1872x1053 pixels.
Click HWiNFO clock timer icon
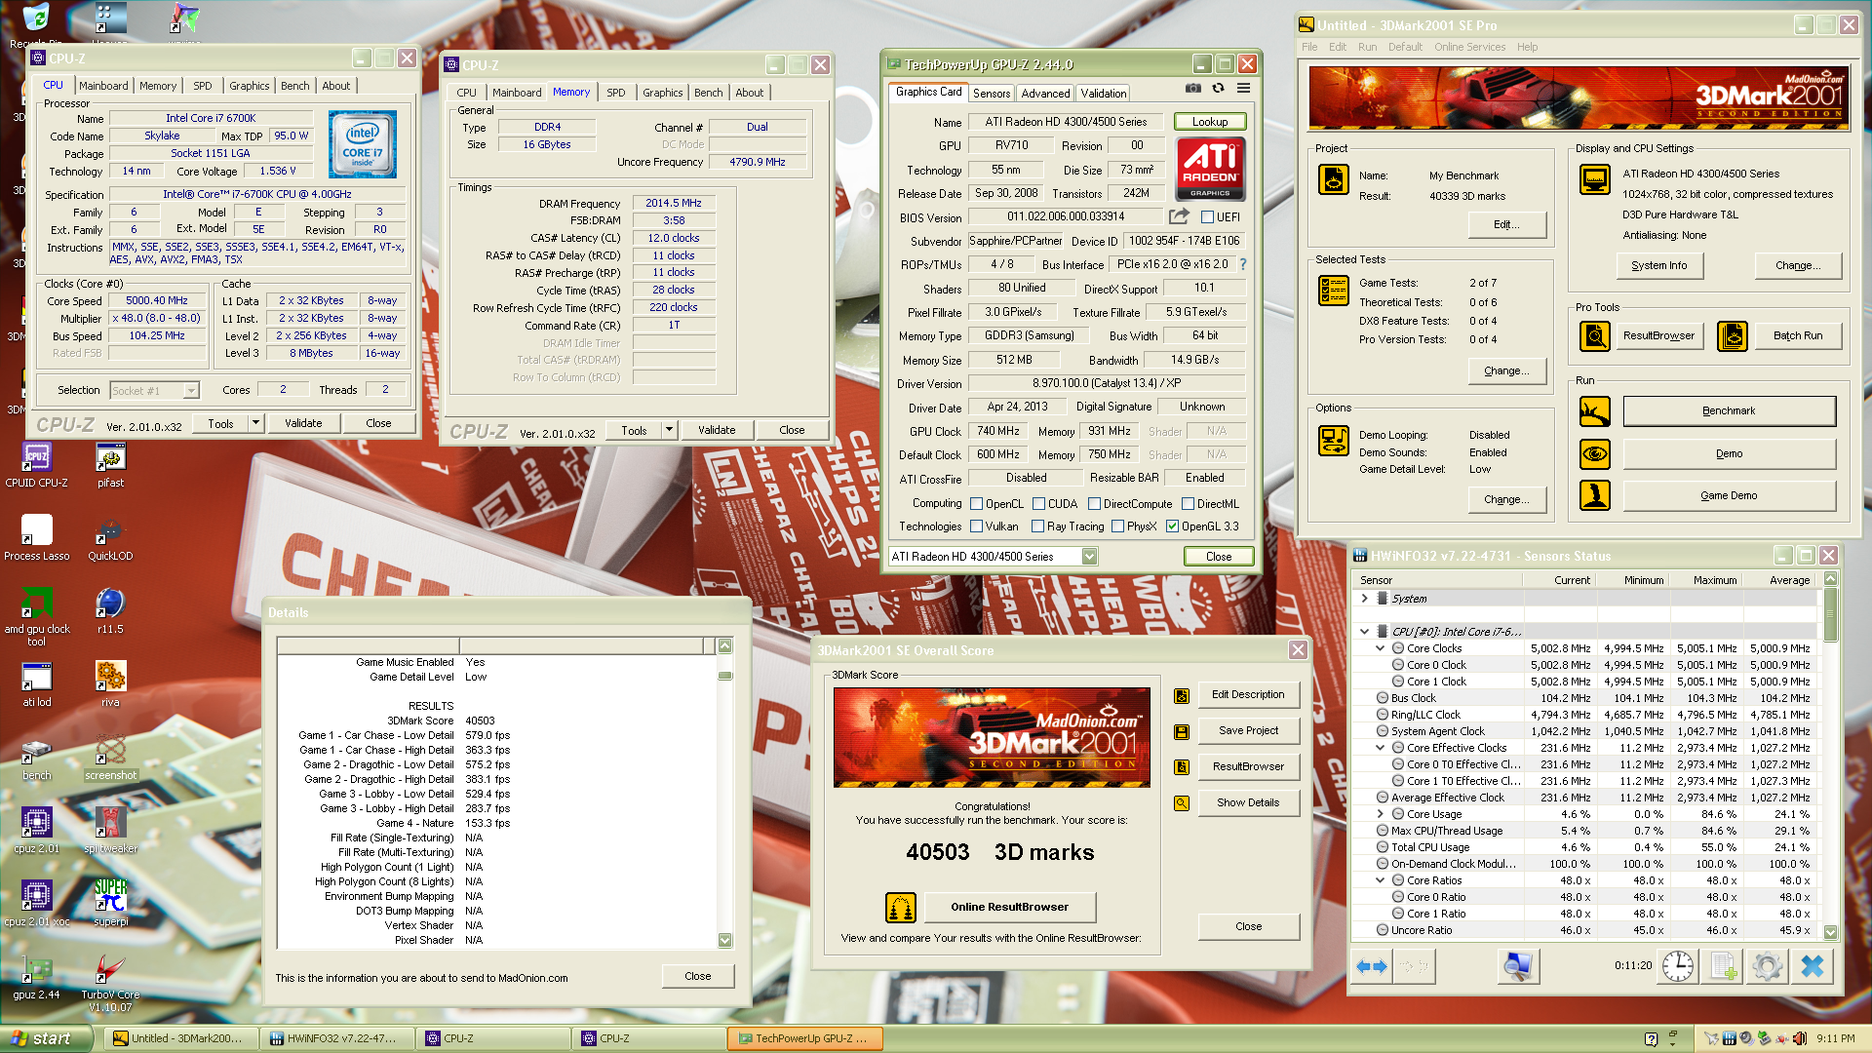[x=1678, y=966]
